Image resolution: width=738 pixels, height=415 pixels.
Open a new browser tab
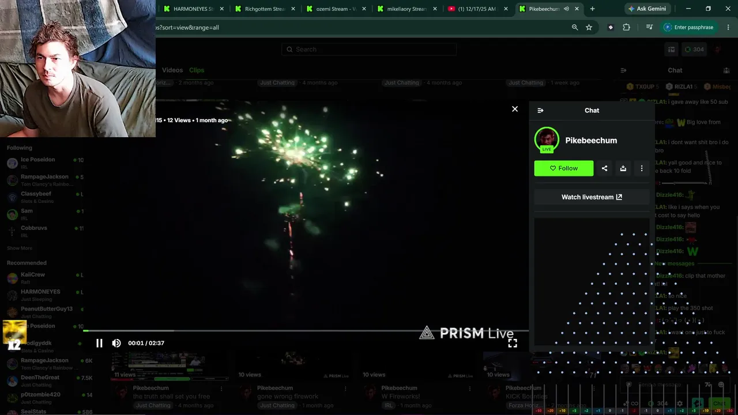(592, 9)
